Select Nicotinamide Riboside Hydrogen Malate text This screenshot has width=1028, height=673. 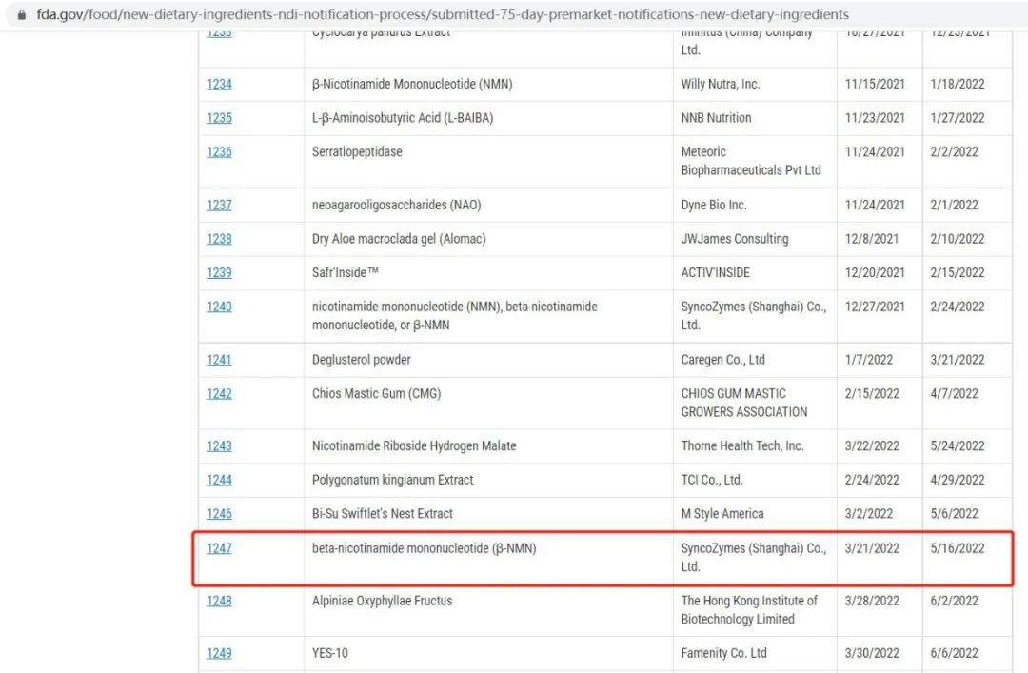click(x=414, y=446)
